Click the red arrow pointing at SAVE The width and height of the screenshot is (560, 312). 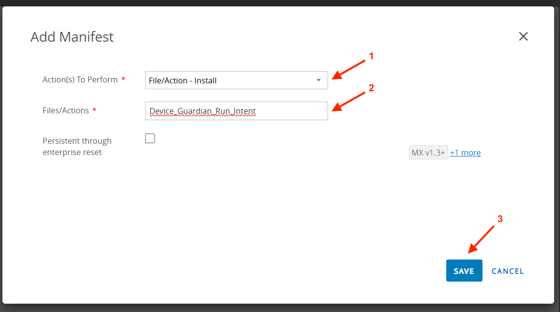482,239
